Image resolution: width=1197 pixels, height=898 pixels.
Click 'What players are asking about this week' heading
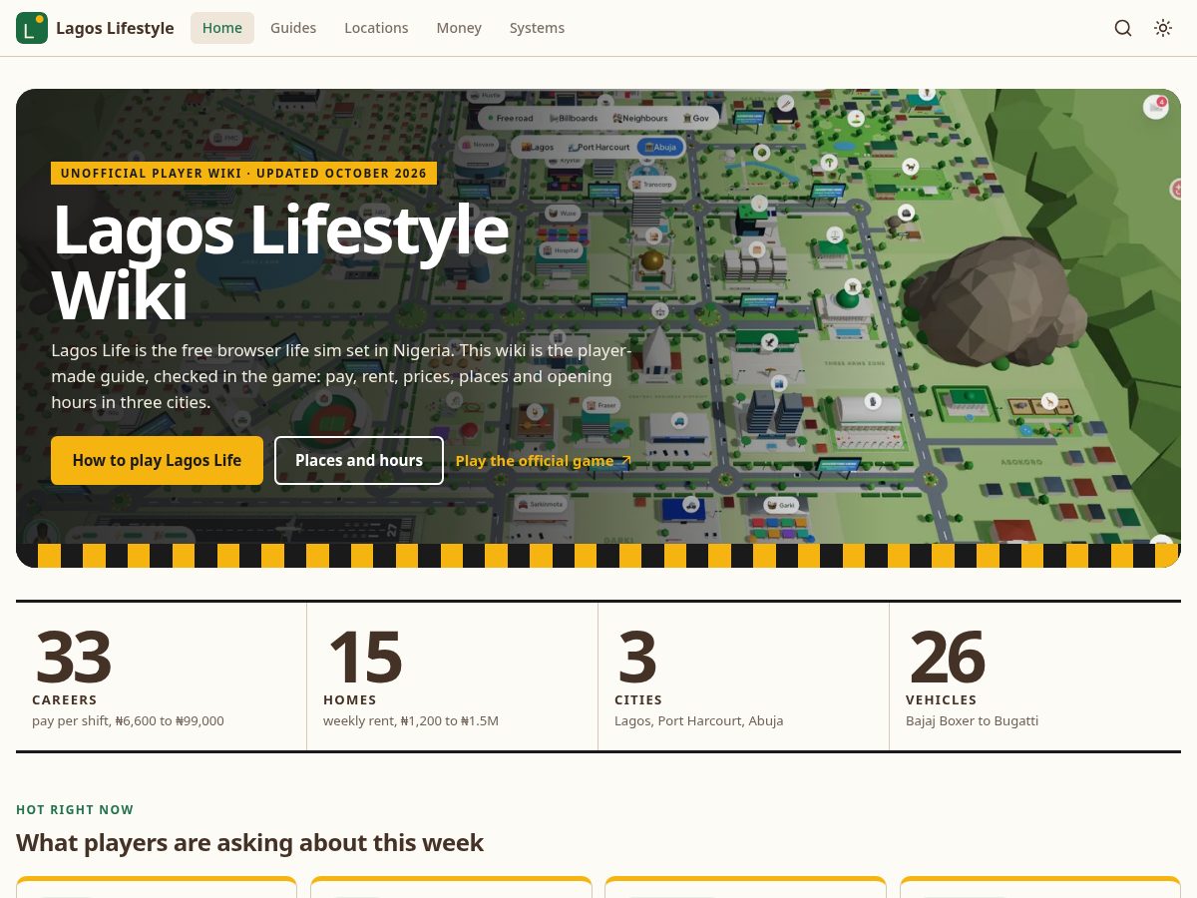click(249, 842)
